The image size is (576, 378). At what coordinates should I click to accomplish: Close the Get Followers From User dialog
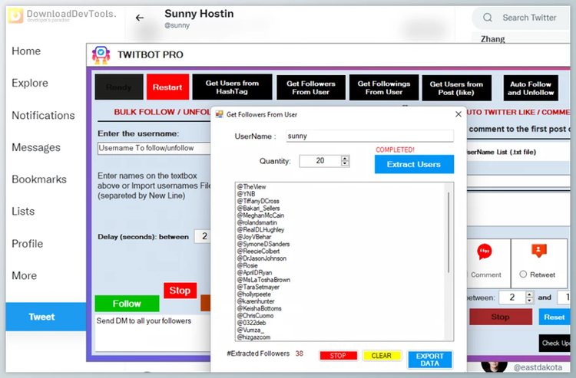pyautogui.click(x=458, y=114)
